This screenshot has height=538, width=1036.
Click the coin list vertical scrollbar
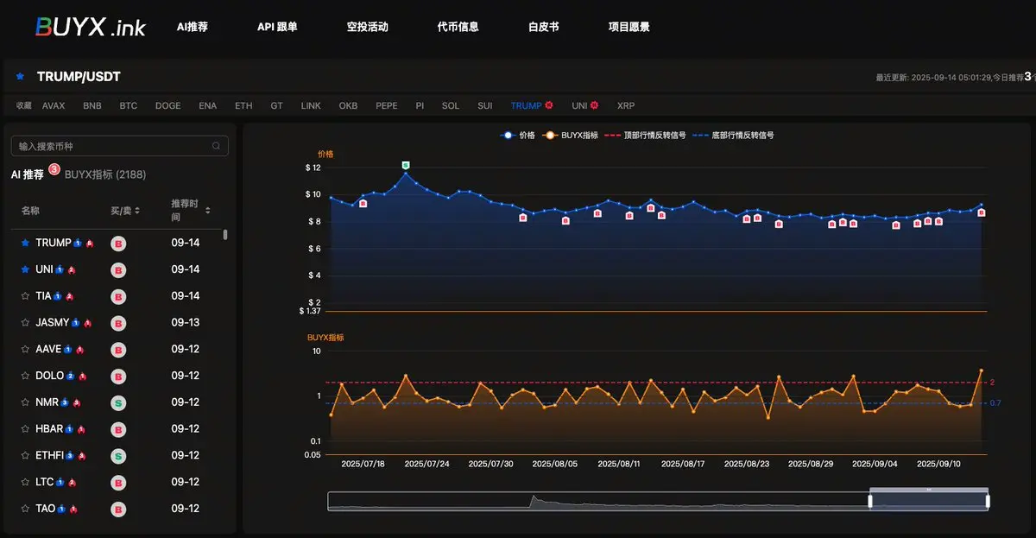point(226,234)
